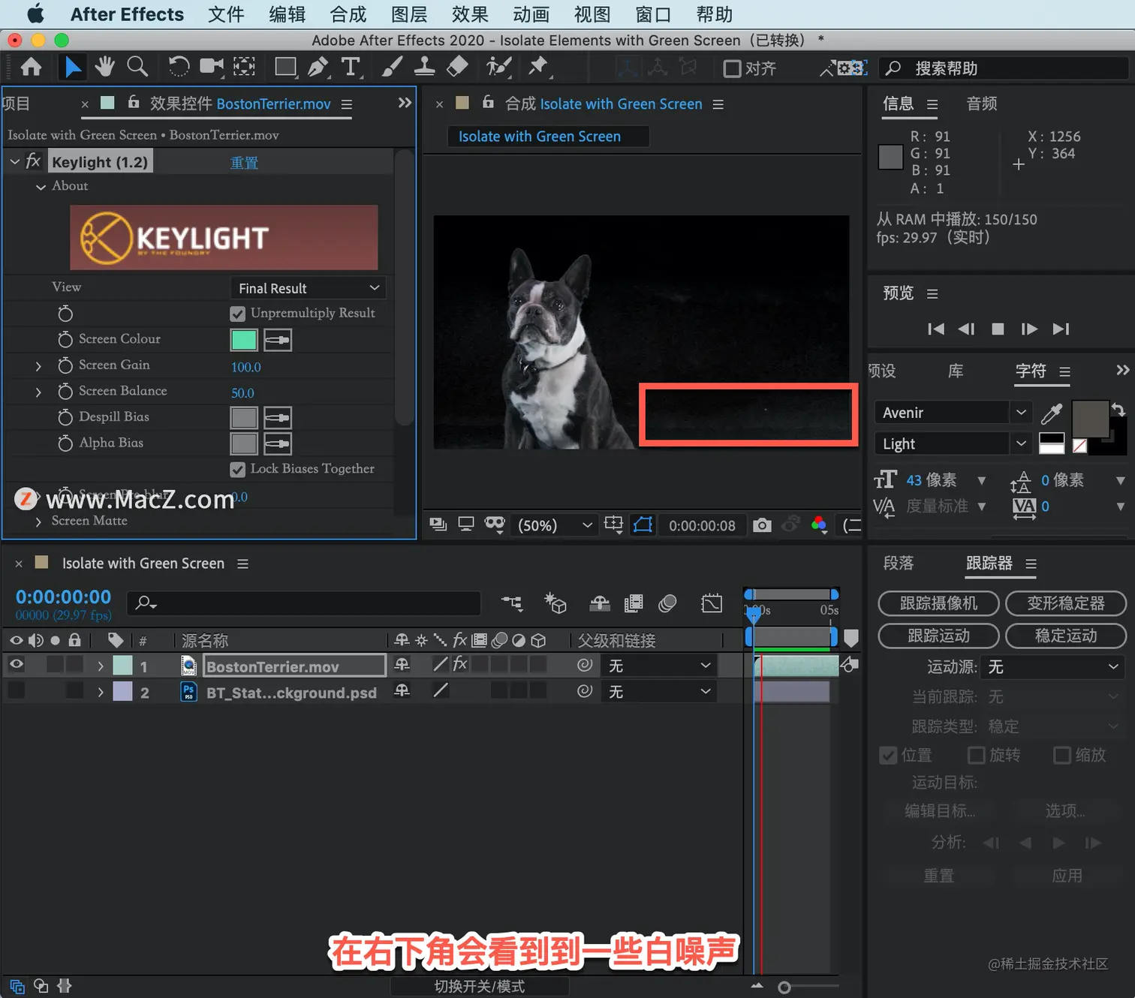This screenshot has width=1135, height=998.
Task: Open the composition mini-flowchart icon in timeline
Action: (512, 603)
